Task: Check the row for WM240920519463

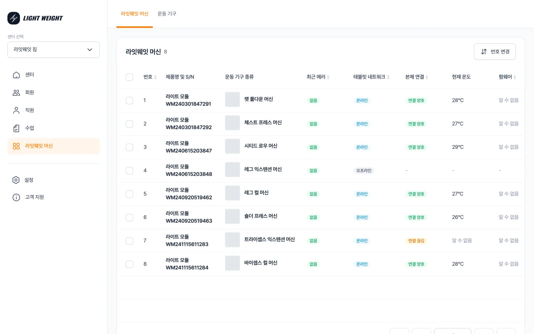Action: pyautogui.click(x=129, y=217)
